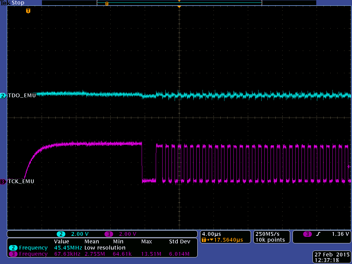
Task: Click the 27 Feb 2015 date readout
Action: click(x=332, y=255)
